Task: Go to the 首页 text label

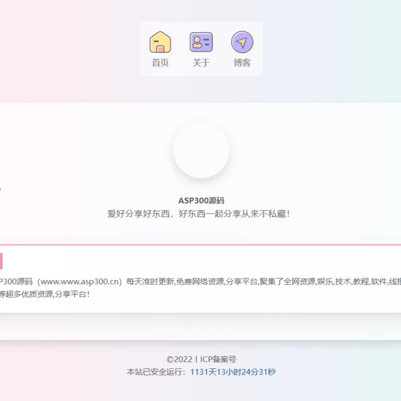Action: click(x=160, y=63)
